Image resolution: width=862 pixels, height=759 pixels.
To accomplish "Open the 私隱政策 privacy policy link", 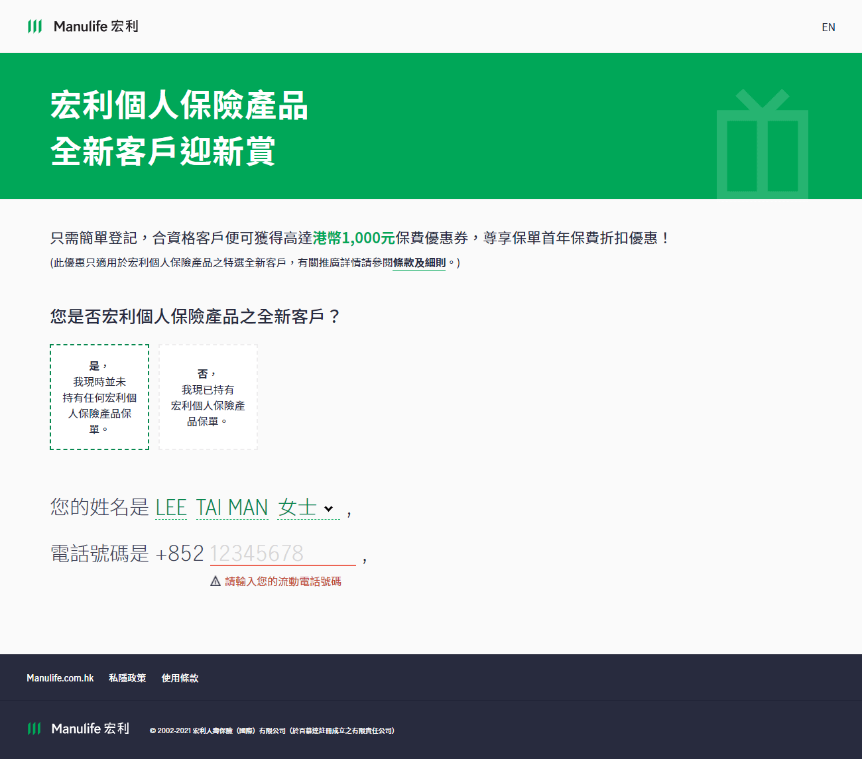I will (x=127, y=678).
